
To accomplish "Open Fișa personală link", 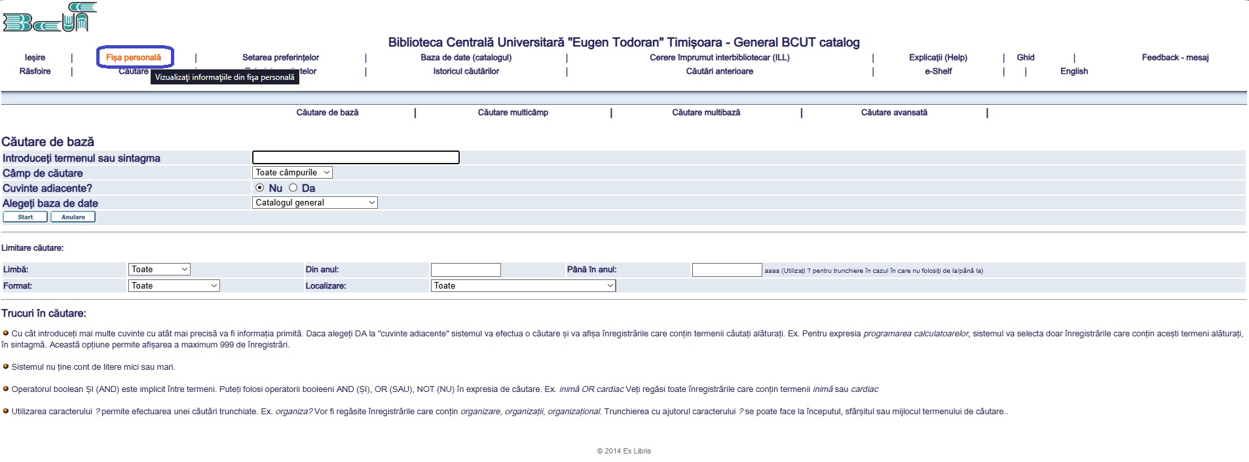I will pyautogui.click(x=134, y=58).
